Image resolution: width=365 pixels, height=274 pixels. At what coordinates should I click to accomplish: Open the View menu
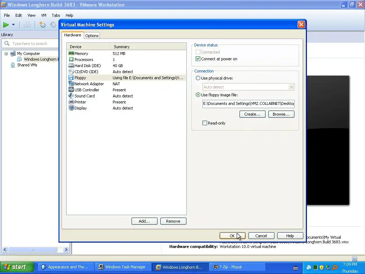click(31, 15)
